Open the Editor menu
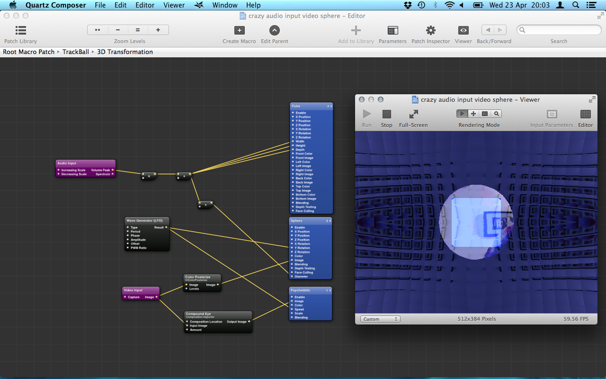Image resolution: width=606 pixels, height=379 pixels. pyautogui.click(x=145, y=5)
